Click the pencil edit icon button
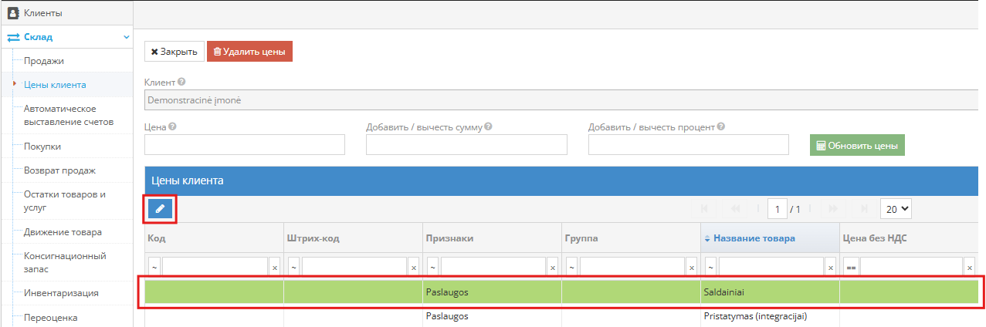 pos(160,209)
